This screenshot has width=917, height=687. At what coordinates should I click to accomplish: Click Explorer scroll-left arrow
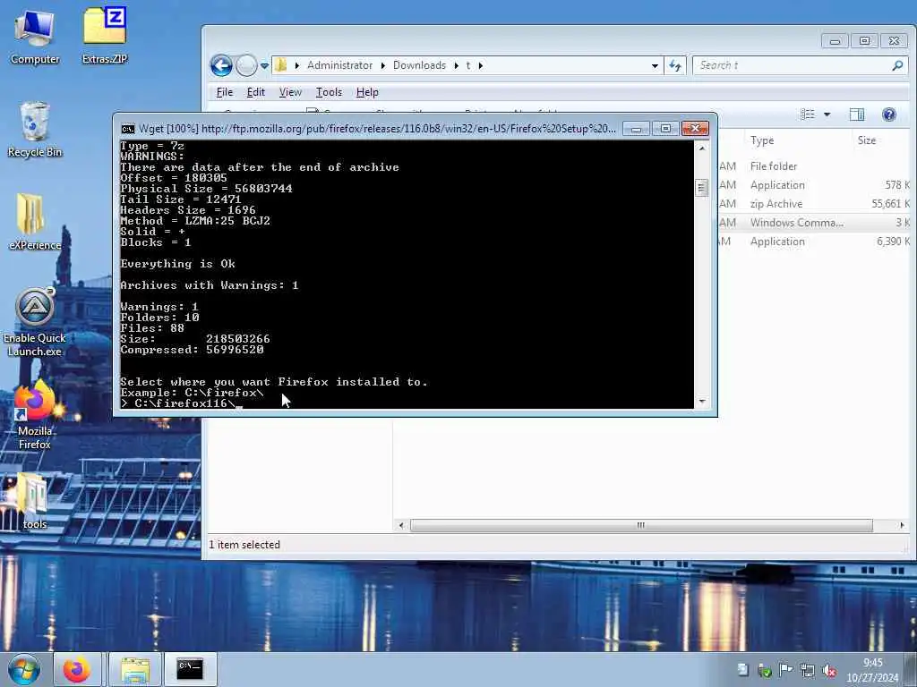point(401,525)
